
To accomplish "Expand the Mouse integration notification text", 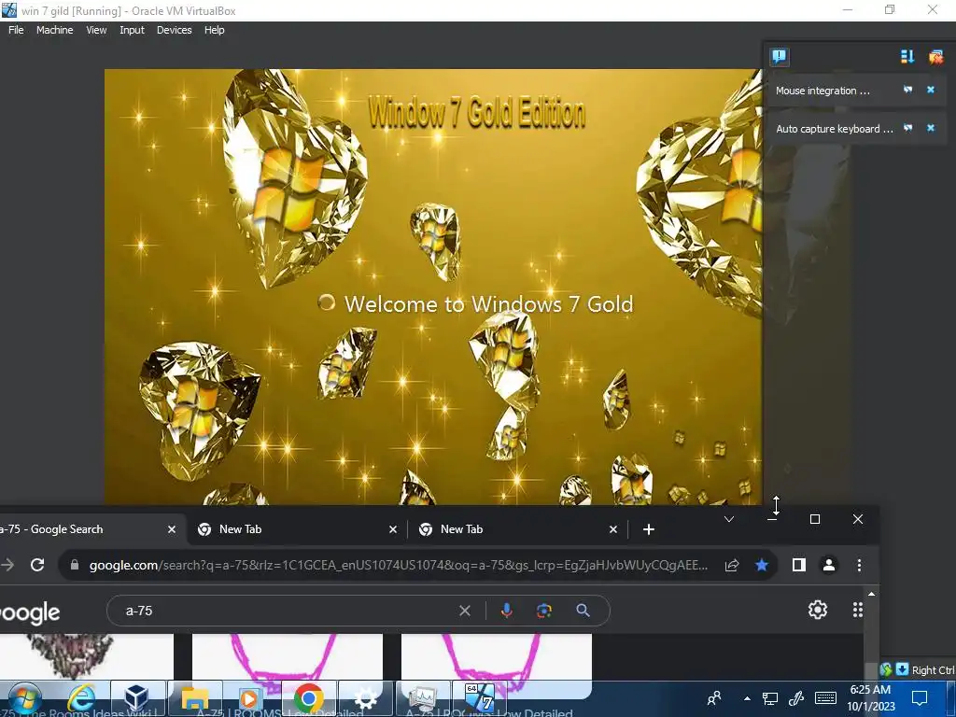I will pyautogui.click(x=822, y=91).
